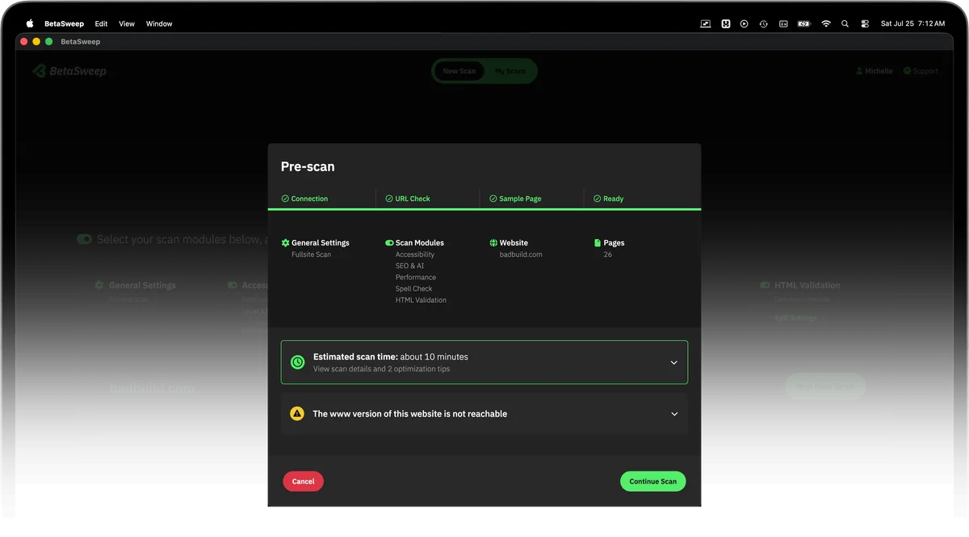The height and width of the screenshot is (537, 969).
Task: Click 'Estimated scan time: about 10 minutes' text
Action: (x=391, y=356)
